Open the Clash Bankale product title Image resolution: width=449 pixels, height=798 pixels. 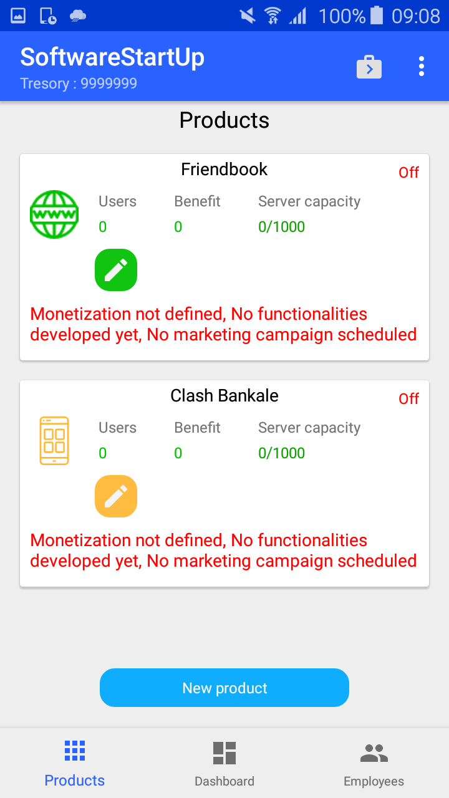click(224, 396)
